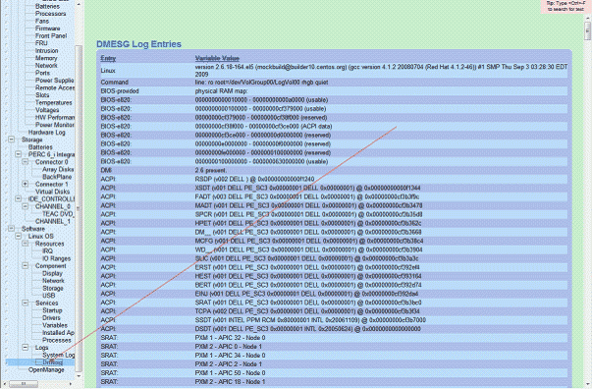
Task: Sort by the Entry column header
Action: pyautogui.click(x=108, y=59)
